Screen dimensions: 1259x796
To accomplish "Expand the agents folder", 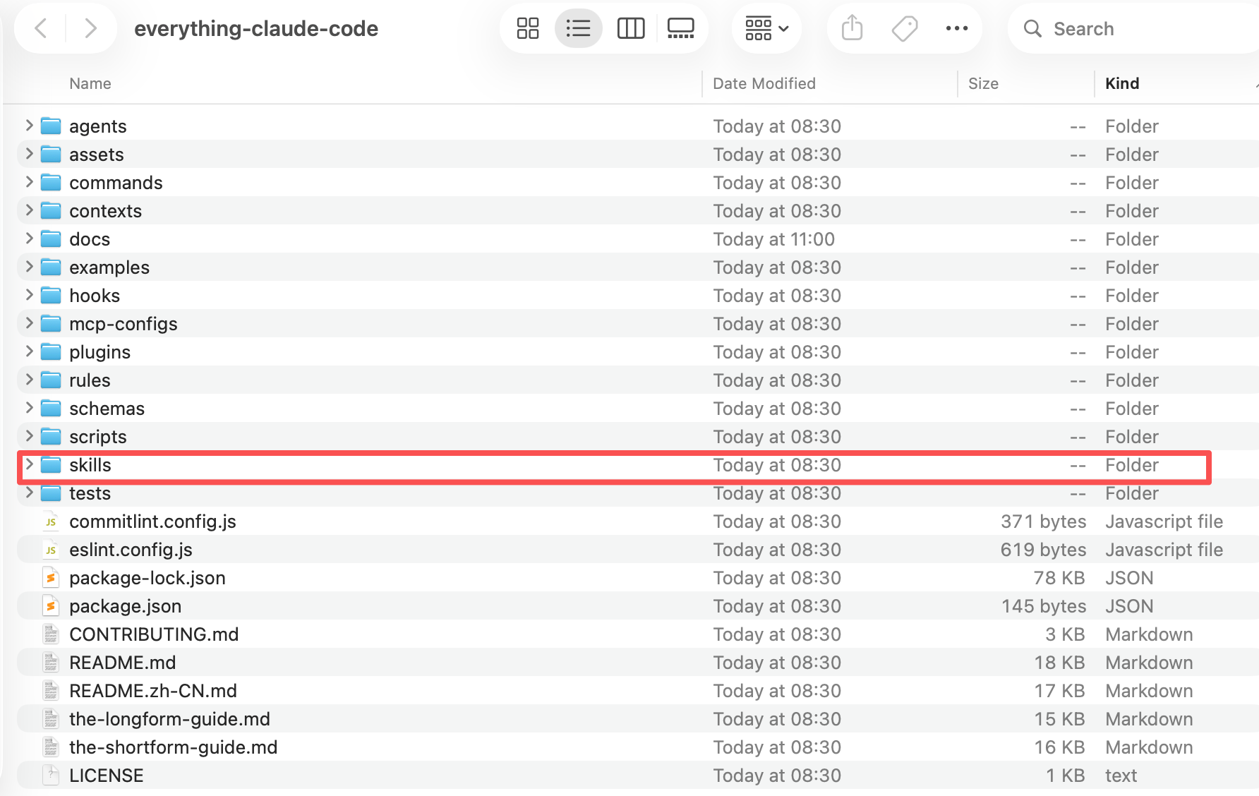I will tap(29, 126).
